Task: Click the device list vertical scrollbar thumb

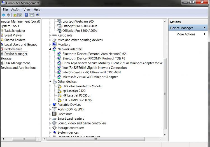Action: [165, 94]
